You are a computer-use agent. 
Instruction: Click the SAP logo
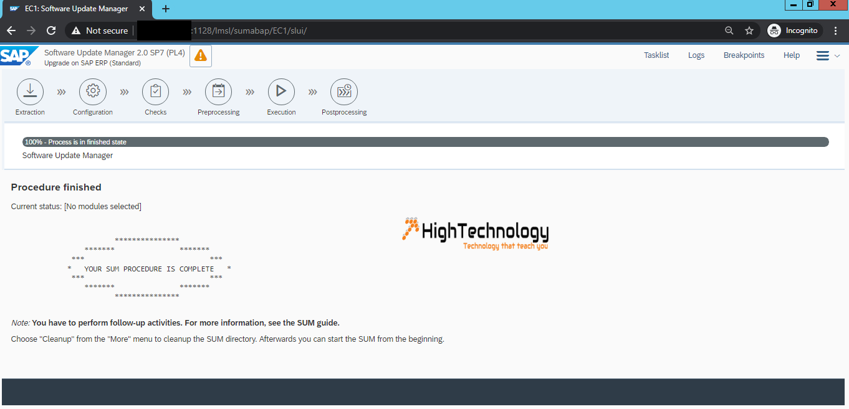[19, 56]
